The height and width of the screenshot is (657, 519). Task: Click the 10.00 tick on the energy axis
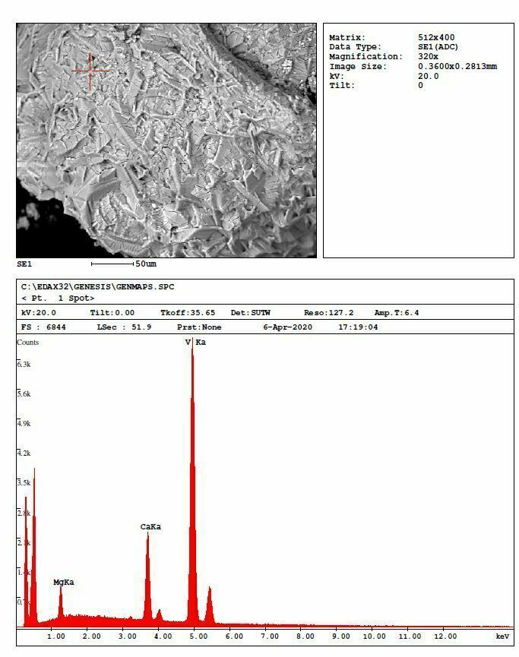point(374,636)
